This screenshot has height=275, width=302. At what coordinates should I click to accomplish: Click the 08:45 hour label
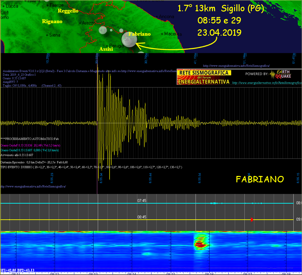pos(142,217)
